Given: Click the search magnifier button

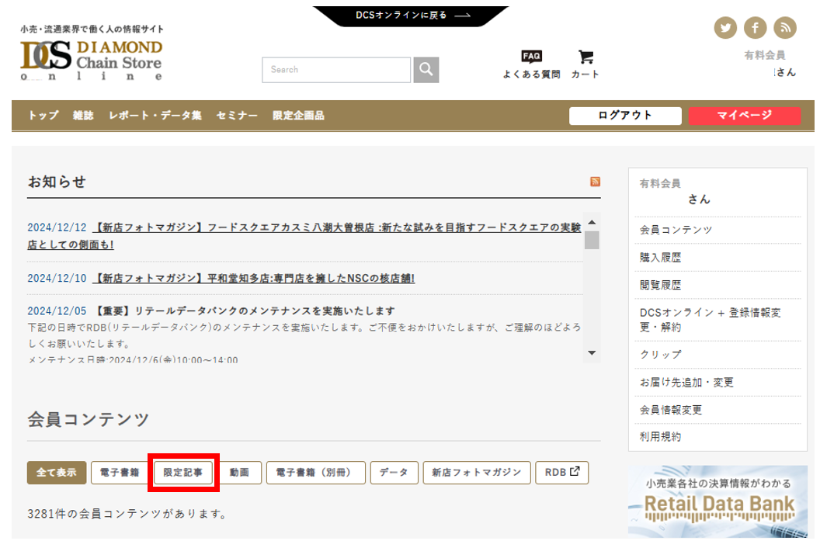Looking at the screenshot, I should 426,70.
